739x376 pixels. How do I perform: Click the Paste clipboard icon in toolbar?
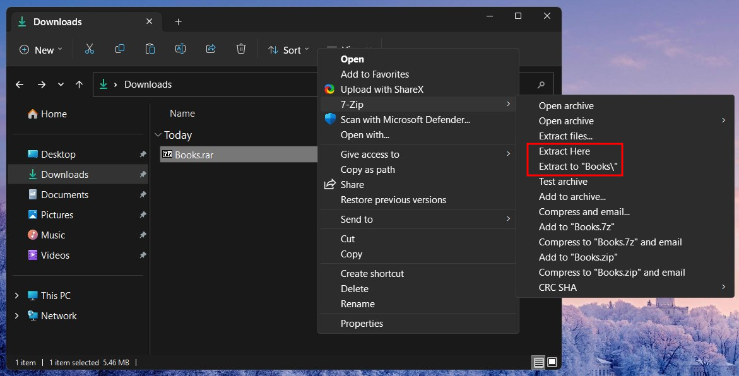(150, 49)
